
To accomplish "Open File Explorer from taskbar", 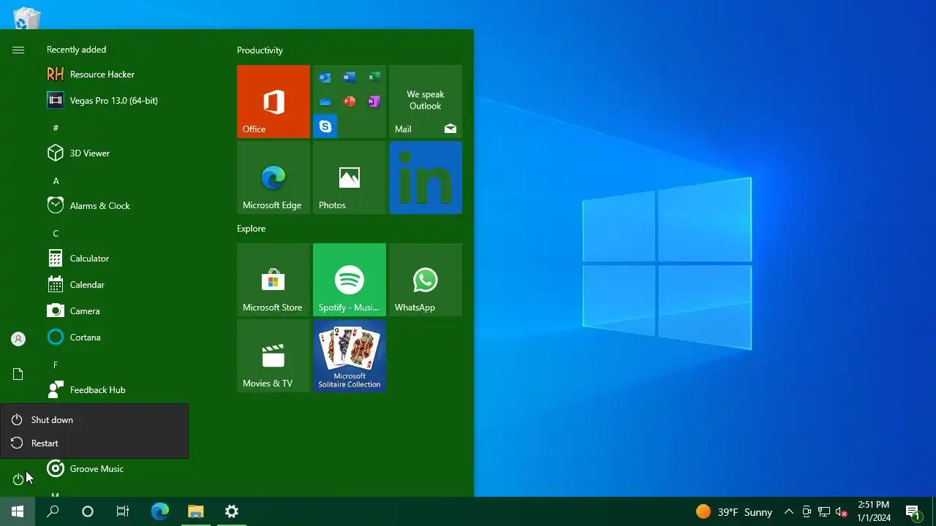I will coord(195,511).
